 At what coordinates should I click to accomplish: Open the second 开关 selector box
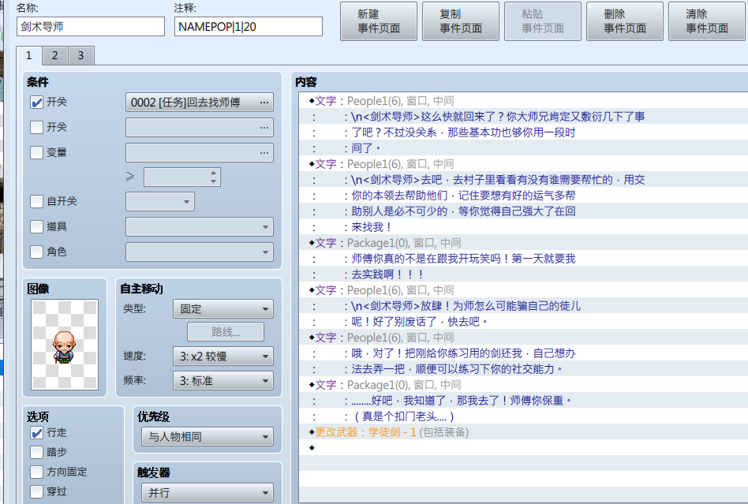click(200, 128)
